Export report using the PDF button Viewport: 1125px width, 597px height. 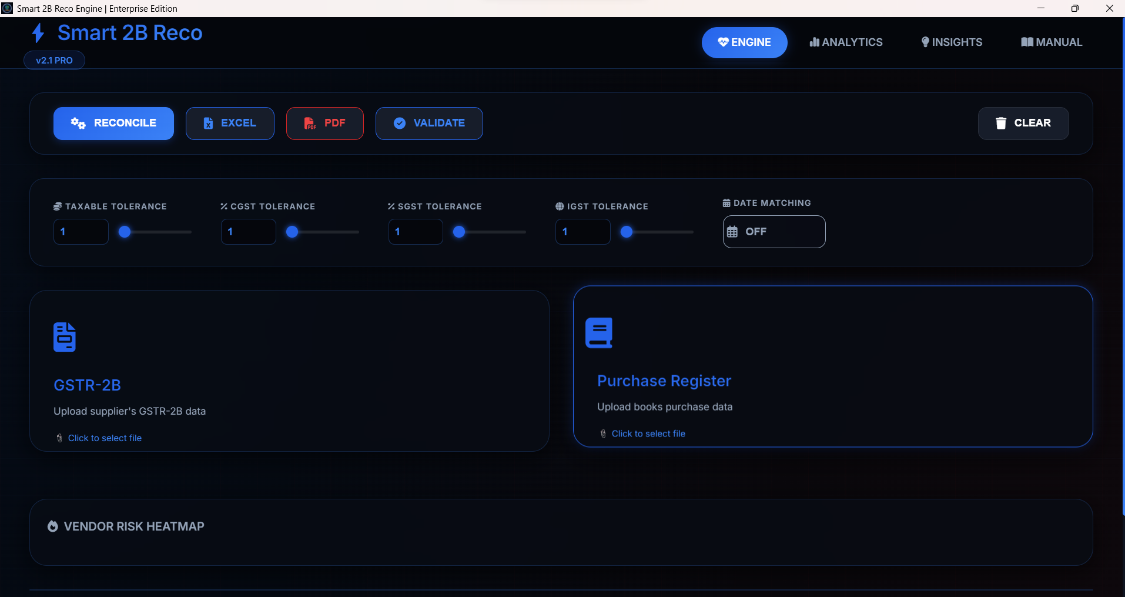[x=325, y=124]
